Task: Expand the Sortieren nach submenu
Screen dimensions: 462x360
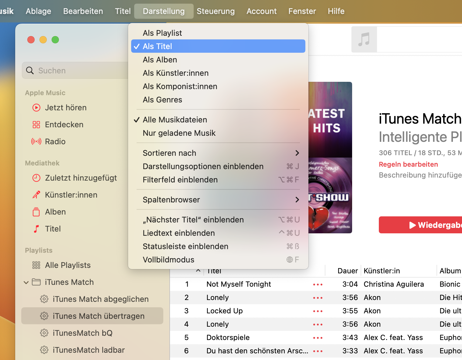Action: 218,153
